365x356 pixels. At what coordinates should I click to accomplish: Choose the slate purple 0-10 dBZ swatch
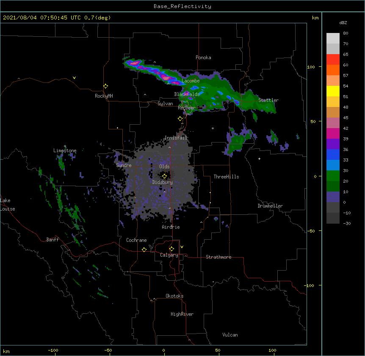(x=333, y=197)
